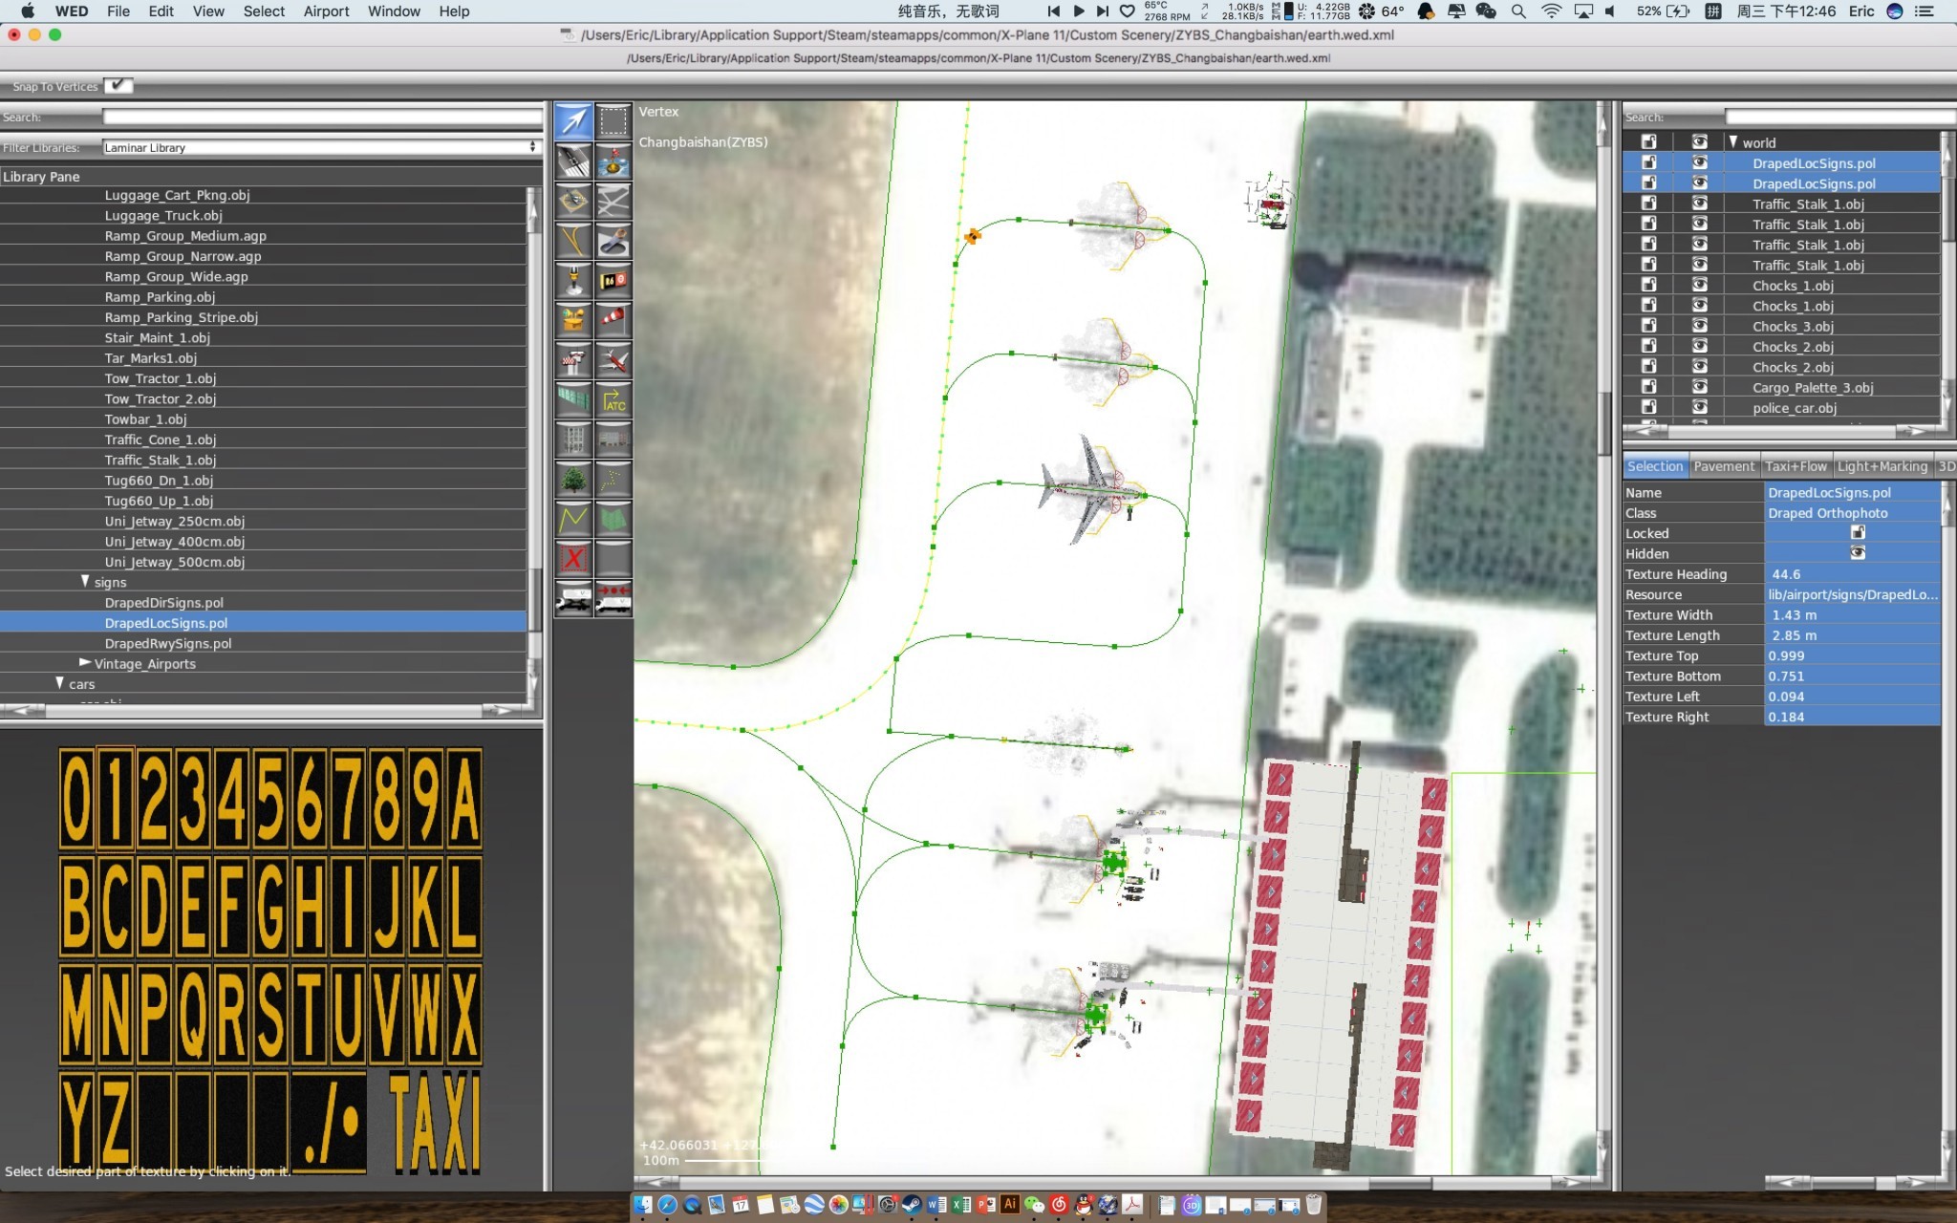Choose the dotted String tool
Screen dimensions: 1957x1223
tap(613, 480)
